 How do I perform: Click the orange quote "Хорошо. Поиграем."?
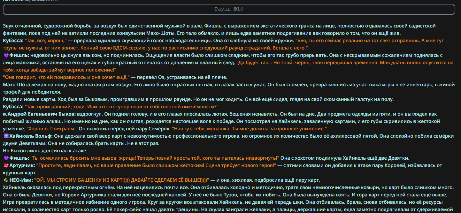[52, 129]
